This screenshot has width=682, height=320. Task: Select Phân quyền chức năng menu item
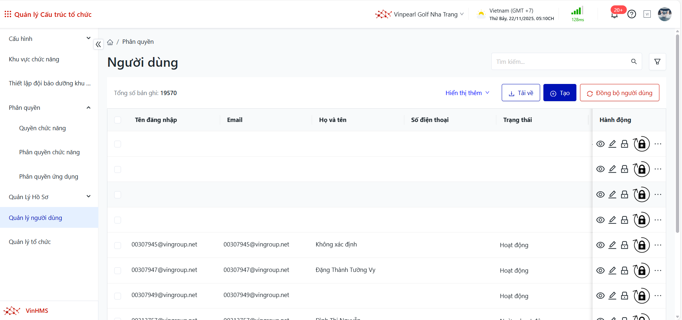coord(50,152)
